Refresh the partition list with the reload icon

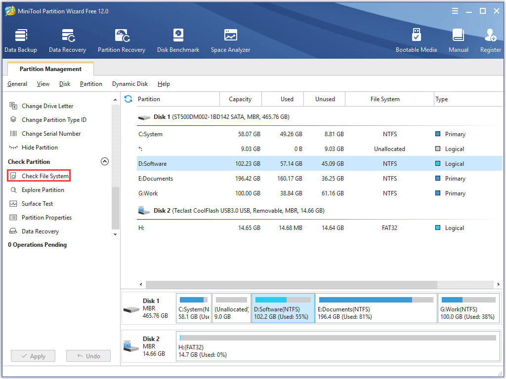point(128,99)
